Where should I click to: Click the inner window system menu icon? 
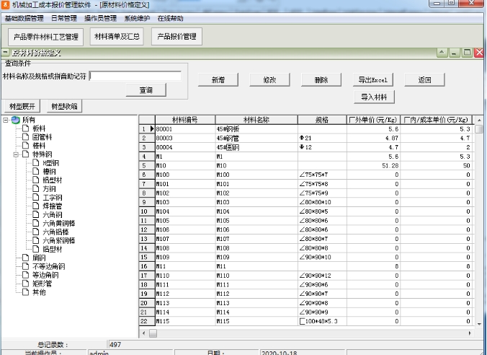(5, 53)
